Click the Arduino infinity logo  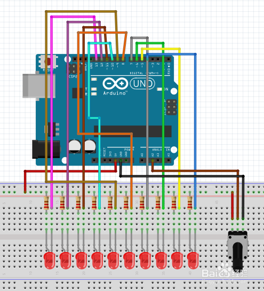(x=115, y=83)
